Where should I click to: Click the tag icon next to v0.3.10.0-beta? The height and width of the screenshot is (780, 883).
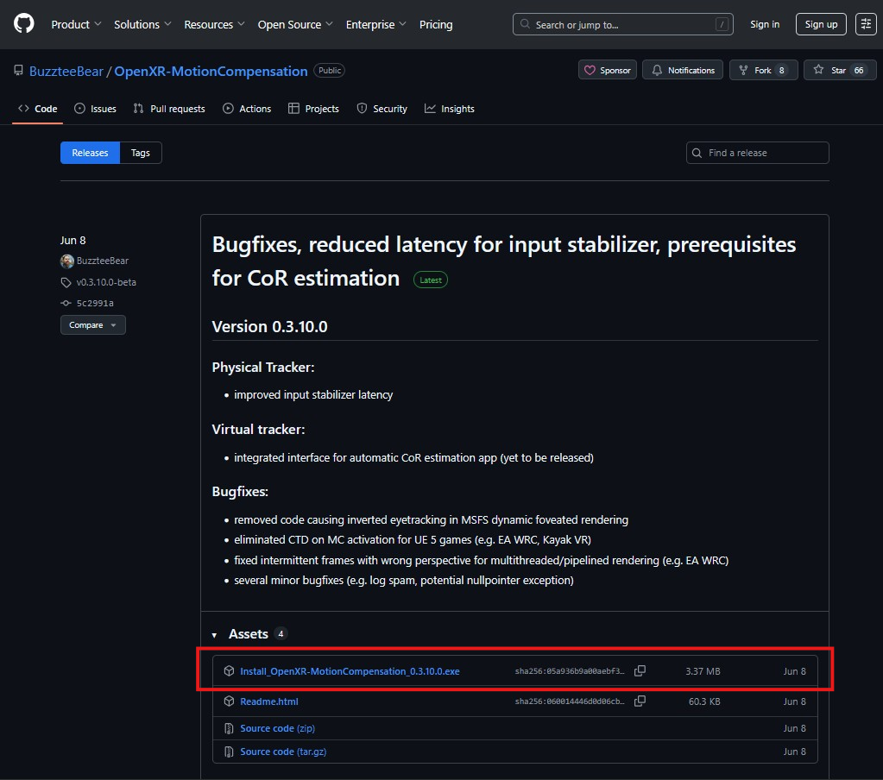click(66, 282)
